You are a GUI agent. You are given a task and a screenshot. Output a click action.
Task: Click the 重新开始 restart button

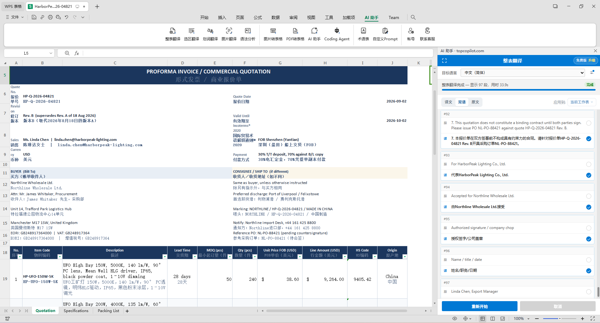pyautogui.click(x=480, y=306)
